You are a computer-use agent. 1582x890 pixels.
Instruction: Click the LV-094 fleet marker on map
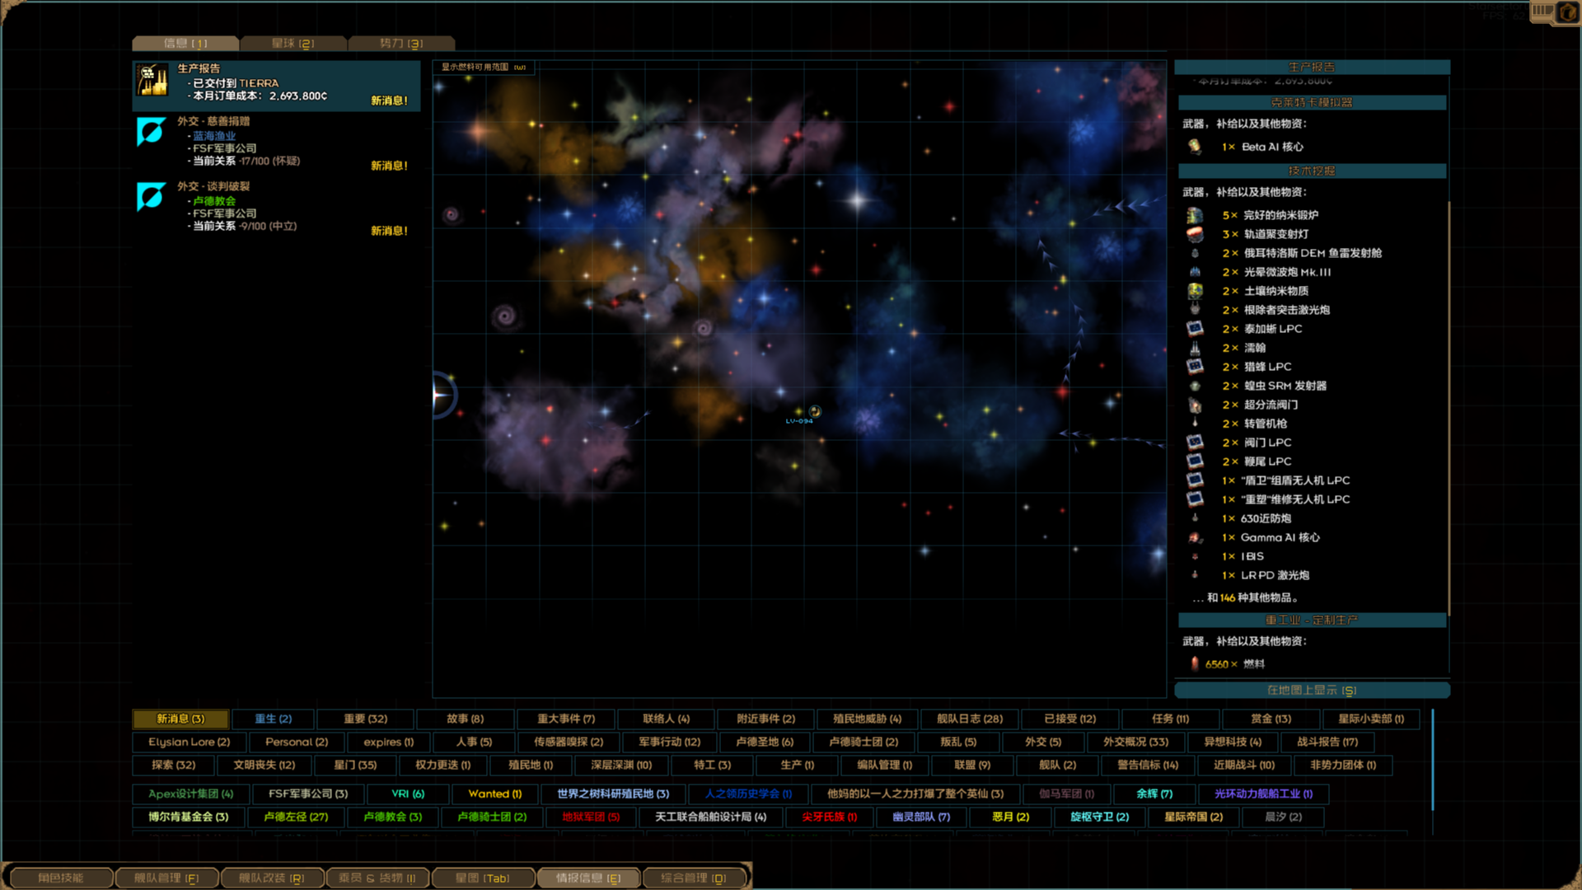coord(814,411)
